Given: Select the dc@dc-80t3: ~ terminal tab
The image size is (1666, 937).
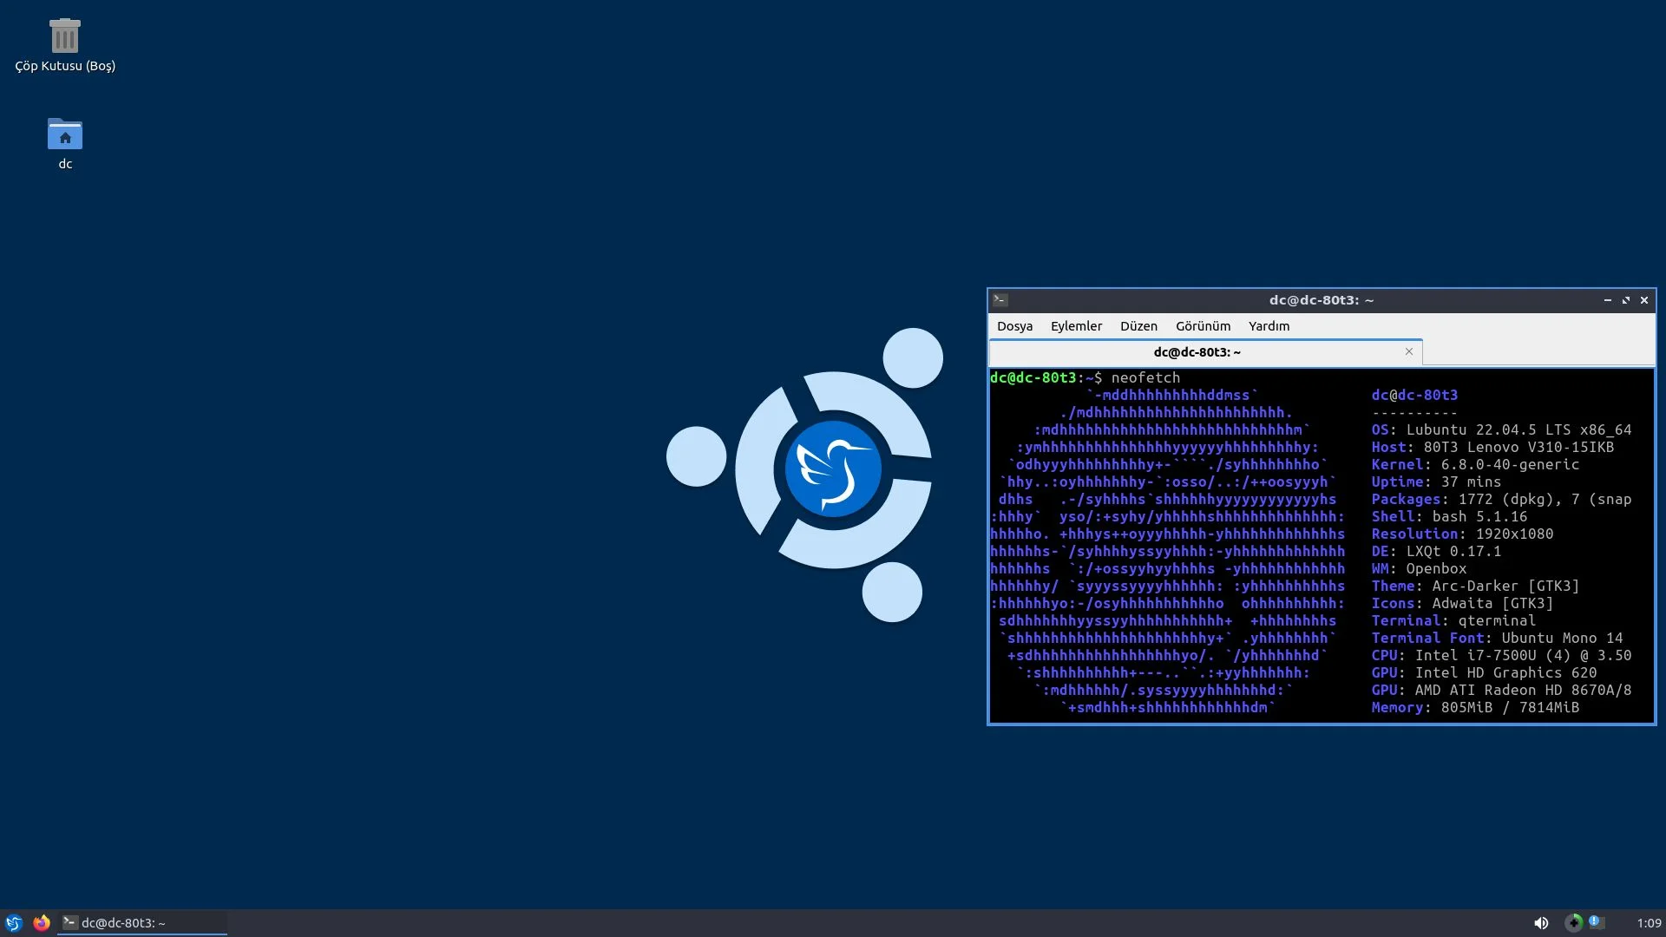Looking at the screenshot, I should coord(1205,352).
